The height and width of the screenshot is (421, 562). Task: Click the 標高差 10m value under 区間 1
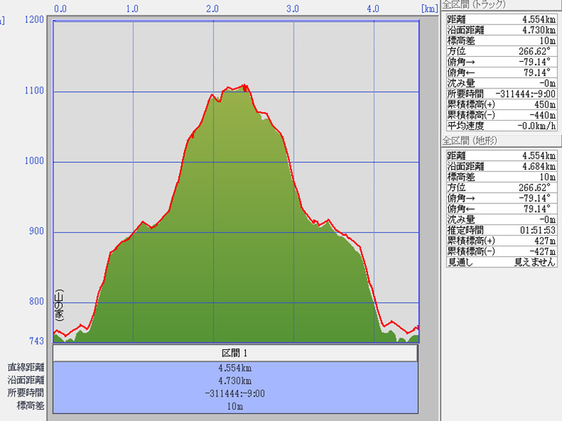[235, 406]
